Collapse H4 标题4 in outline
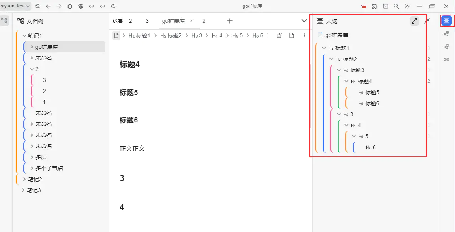455x232 pixels. click(x=346, y=81)
